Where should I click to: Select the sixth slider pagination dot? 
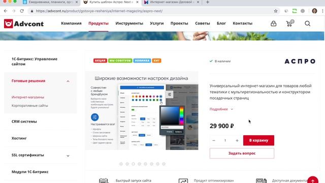[151, 164]
